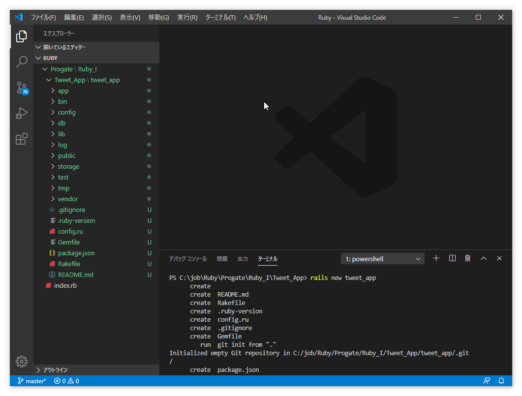Maximize terminal panel with up chevron
522x396 pixels.
click(x=483, y=258)
